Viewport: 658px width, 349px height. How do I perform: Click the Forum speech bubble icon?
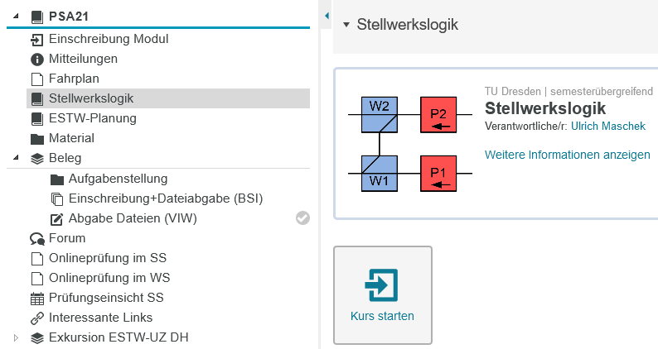(x=37, y=239)
